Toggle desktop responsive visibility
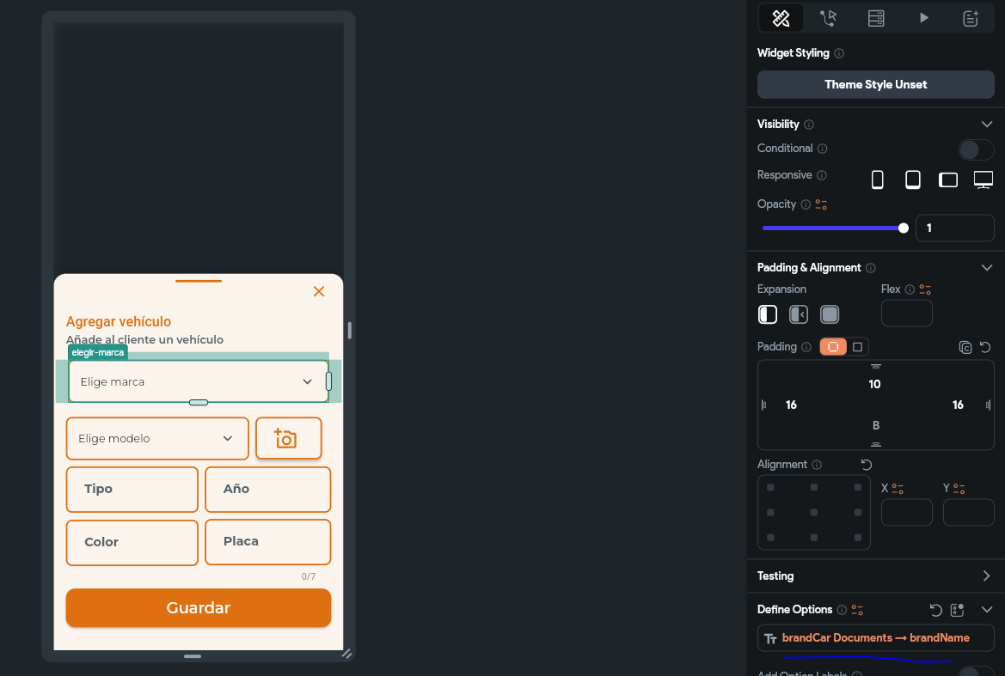The width and height of the screenshot is (1005, 676). point(984,180)
